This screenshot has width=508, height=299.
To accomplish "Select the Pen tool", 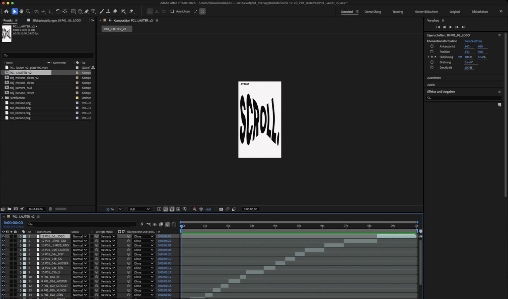I will point(87,11).
